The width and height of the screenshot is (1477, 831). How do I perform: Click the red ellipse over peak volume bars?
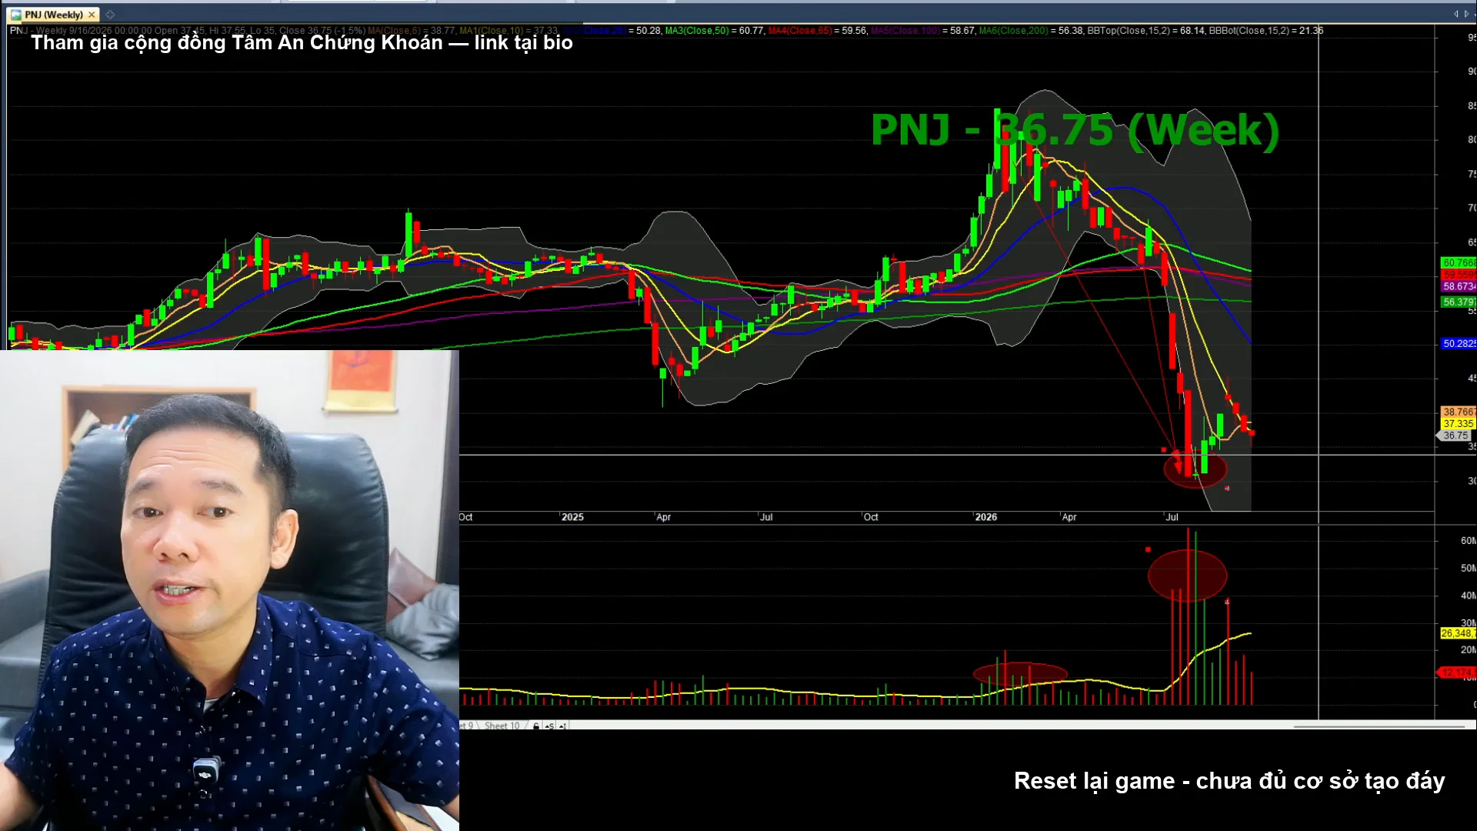click(1187, 576)
